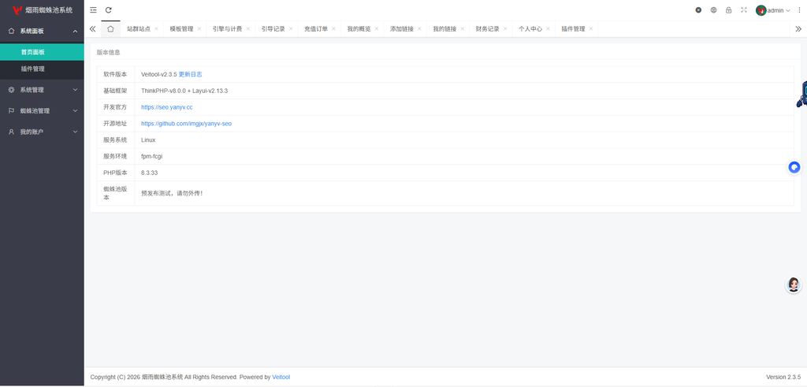
Task: Open the home tab icon
Action: tap(110, 29)
